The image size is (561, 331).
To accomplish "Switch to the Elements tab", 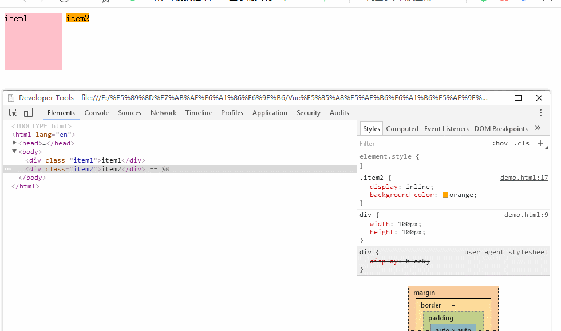I will [61, 113].
